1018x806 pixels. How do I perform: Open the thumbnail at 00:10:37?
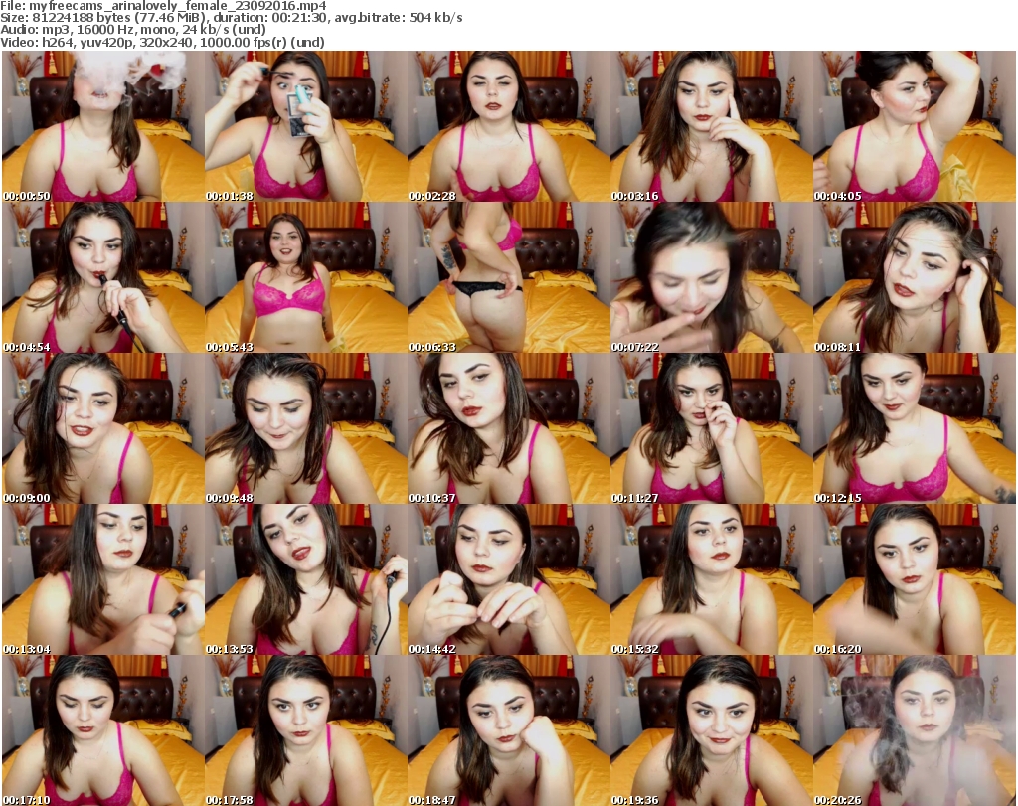(509, 428)
